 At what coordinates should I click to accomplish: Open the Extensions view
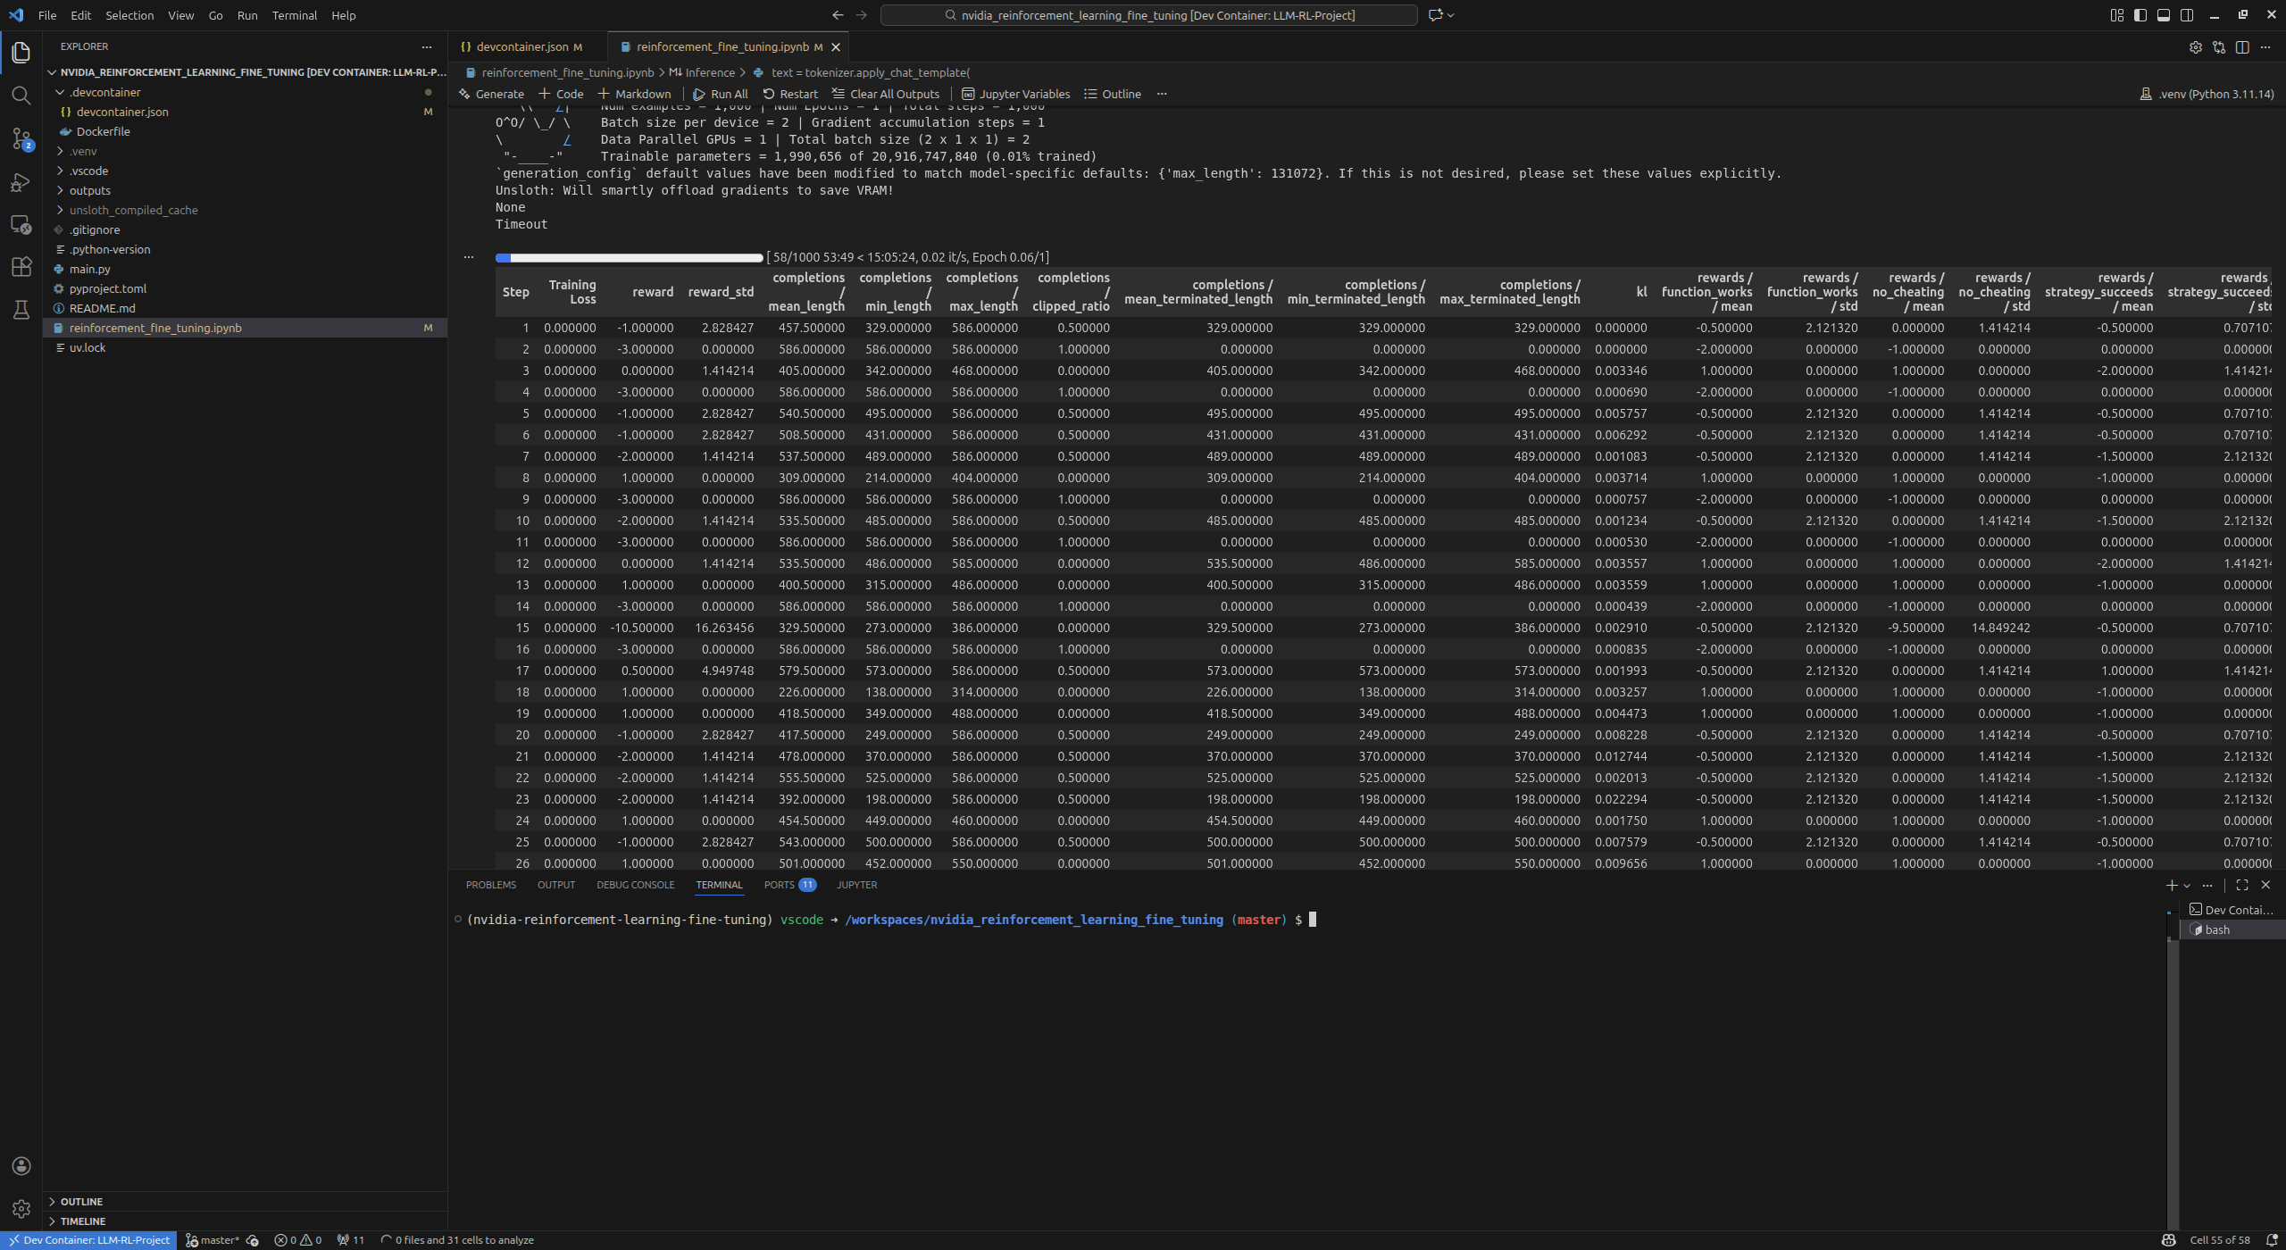pyautogui.click(x=21, y=267)
